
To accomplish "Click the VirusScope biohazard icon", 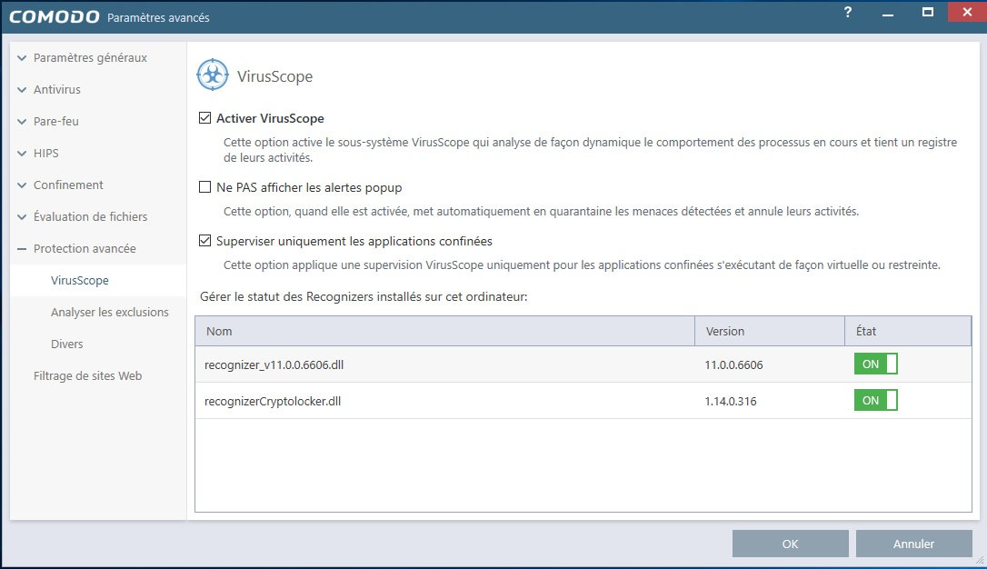I will point(213,75).
